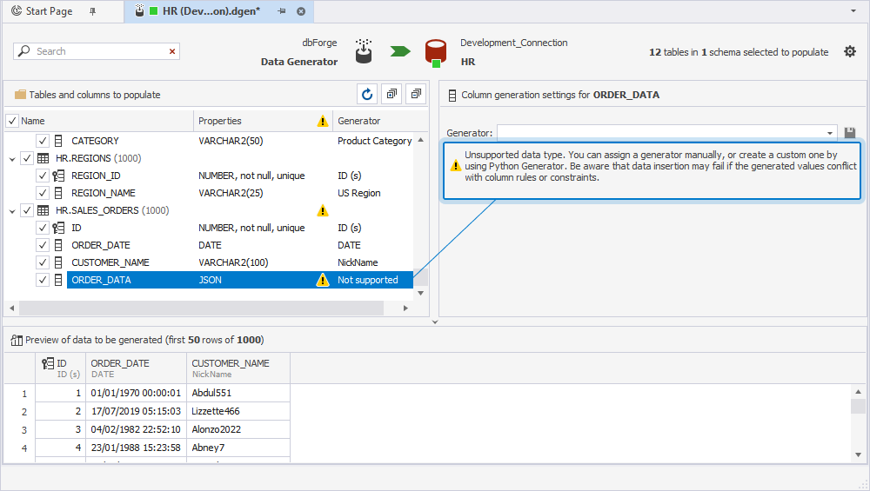Collapse the HR.SALES_ORDERS tree node
The height and width of the screenshot is (491, 870).
tap(12, 211)
